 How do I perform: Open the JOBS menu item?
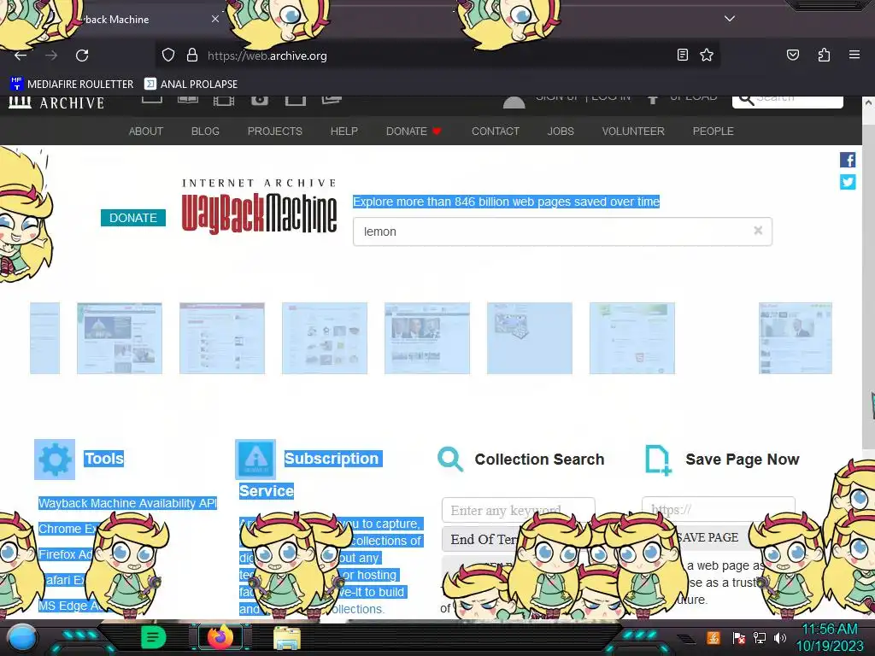pos(561,131)
